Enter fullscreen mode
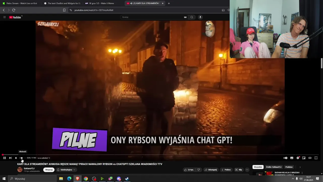The height and width of the screenshot is (182, 323). click(316, 158)
